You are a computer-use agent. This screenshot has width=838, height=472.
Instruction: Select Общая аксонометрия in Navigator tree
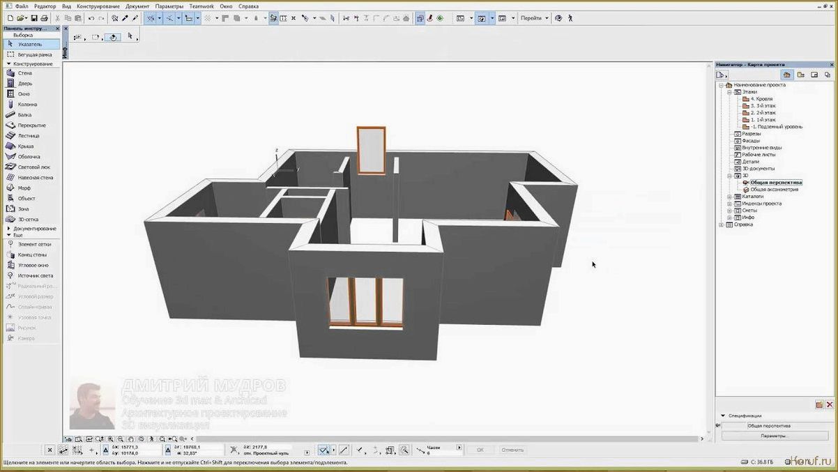click(x=774, y=190)
